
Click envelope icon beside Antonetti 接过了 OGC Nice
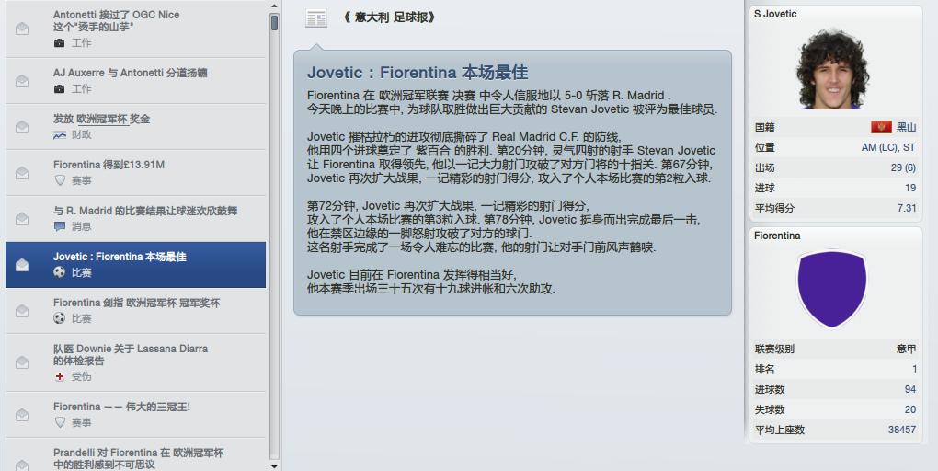tap(22, 29)
